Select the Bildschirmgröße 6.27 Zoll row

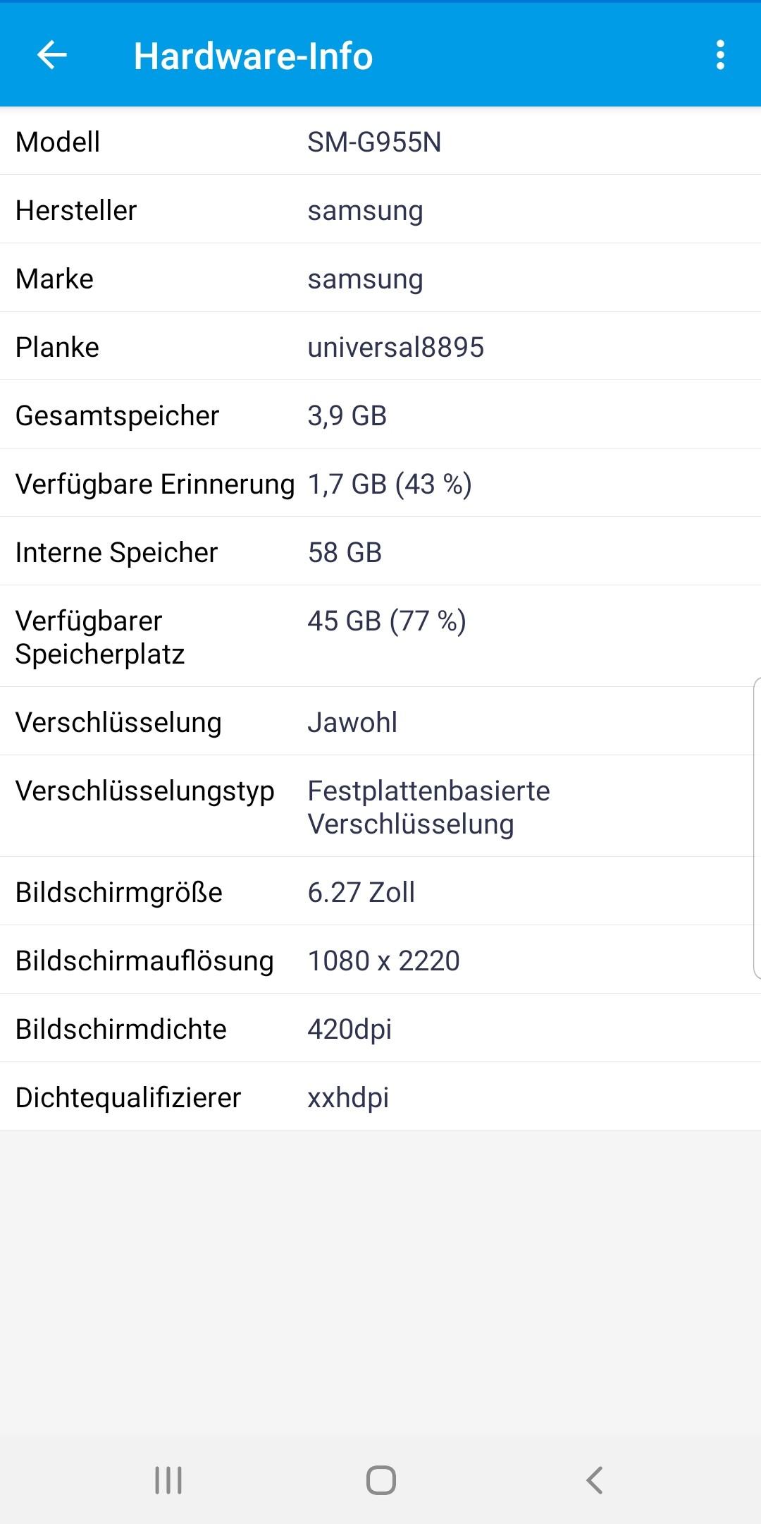pyautogui.click(x=380, y=891)
